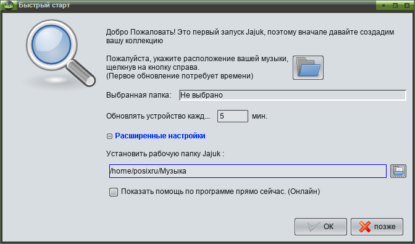The height and width of the screenshot is (244, 415).
Task: Confirm the dialog with the OK button
Action: coord(321,227)
